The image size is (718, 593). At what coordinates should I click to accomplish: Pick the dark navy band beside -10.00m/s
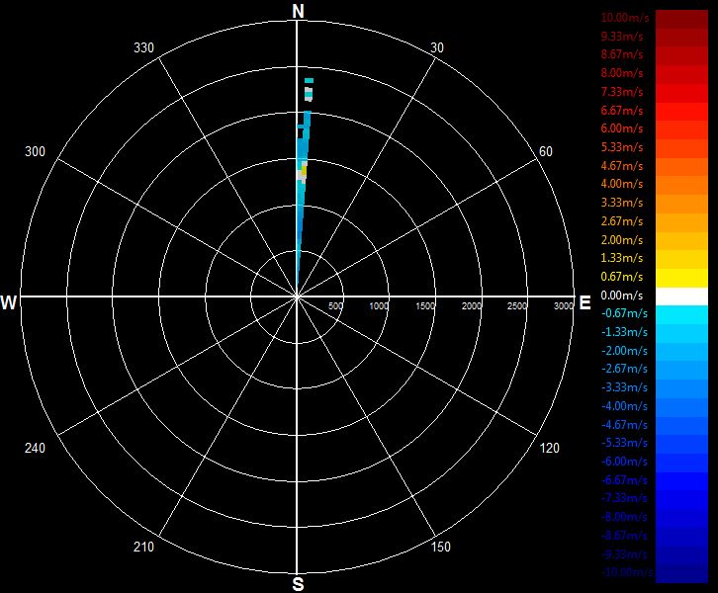point(681,573)
